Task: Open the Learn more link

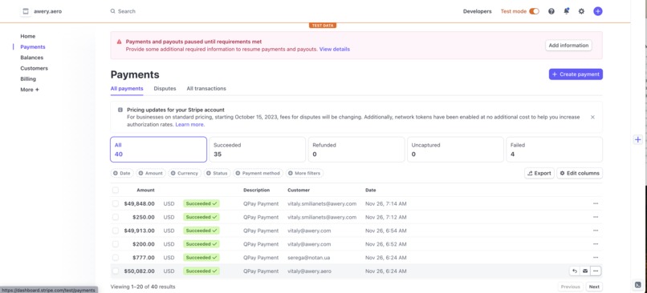Action: pyautogui.click(x=189, y=124)
